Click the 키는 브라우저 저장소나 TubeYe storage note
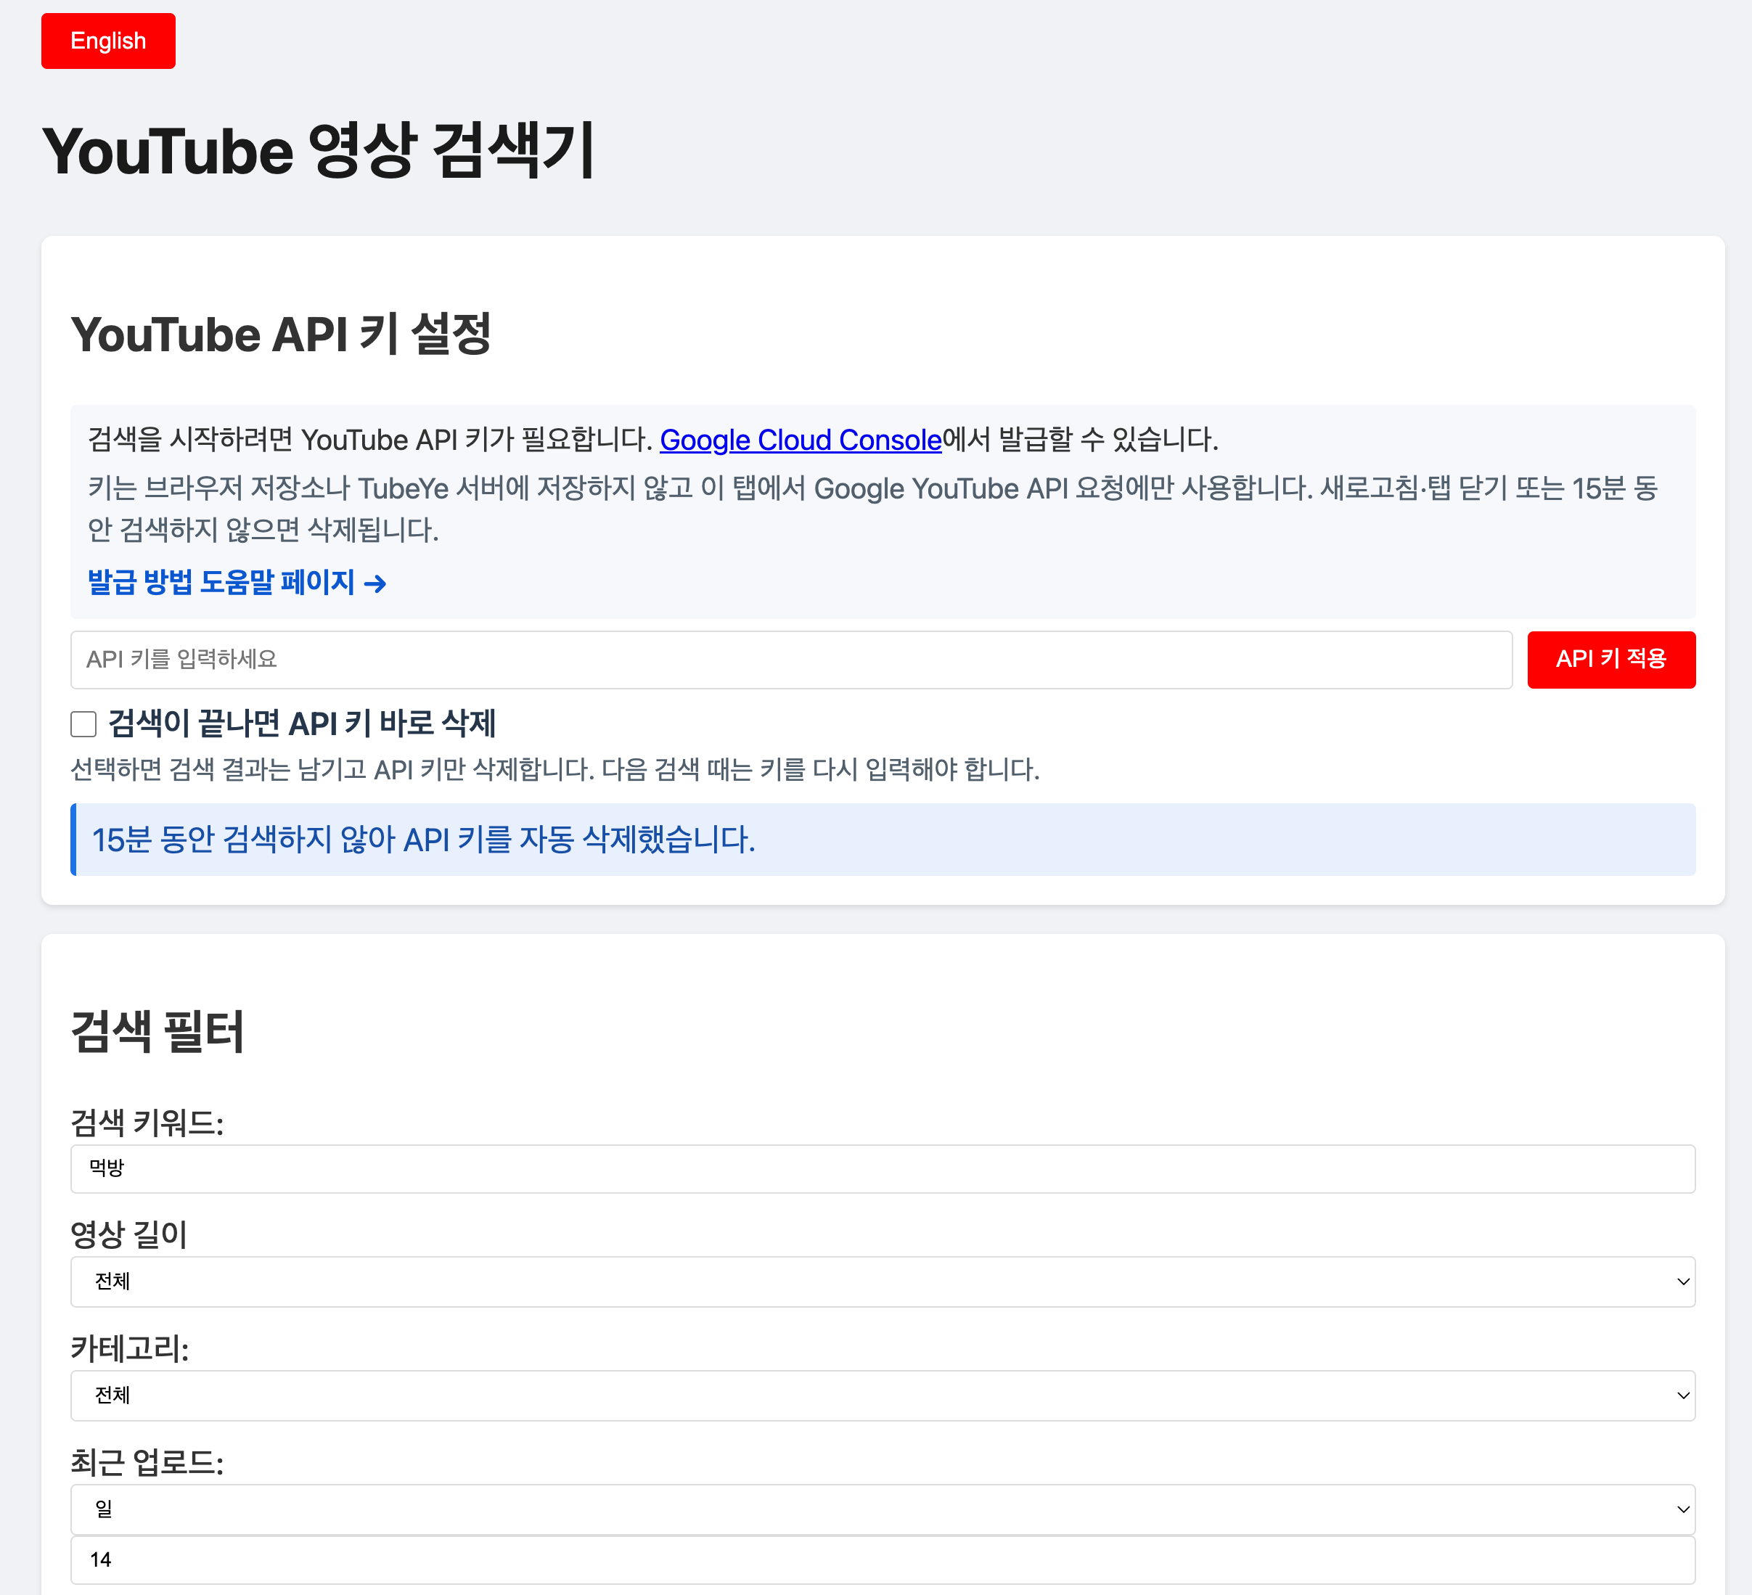This screenshot has height=1595, width=1752. (872, 509)
